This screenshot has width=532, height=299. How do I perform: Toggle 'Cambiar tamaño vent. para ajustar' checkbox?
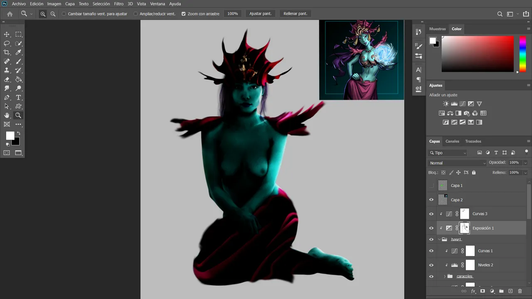64,14
